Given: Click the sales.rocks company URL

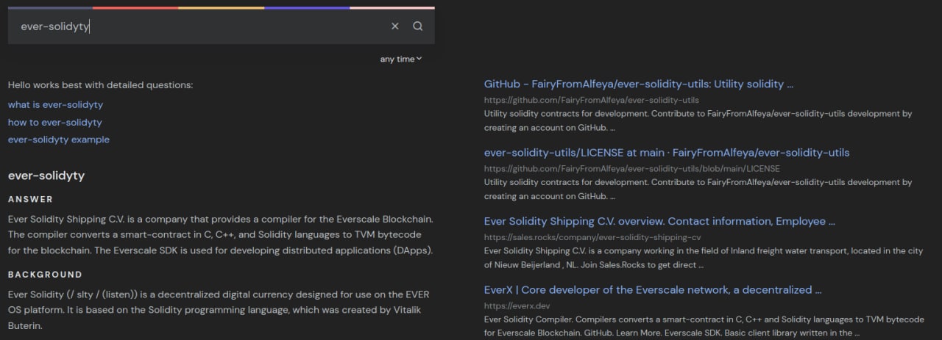Looking at the screenshot, I should coord(592,237).
